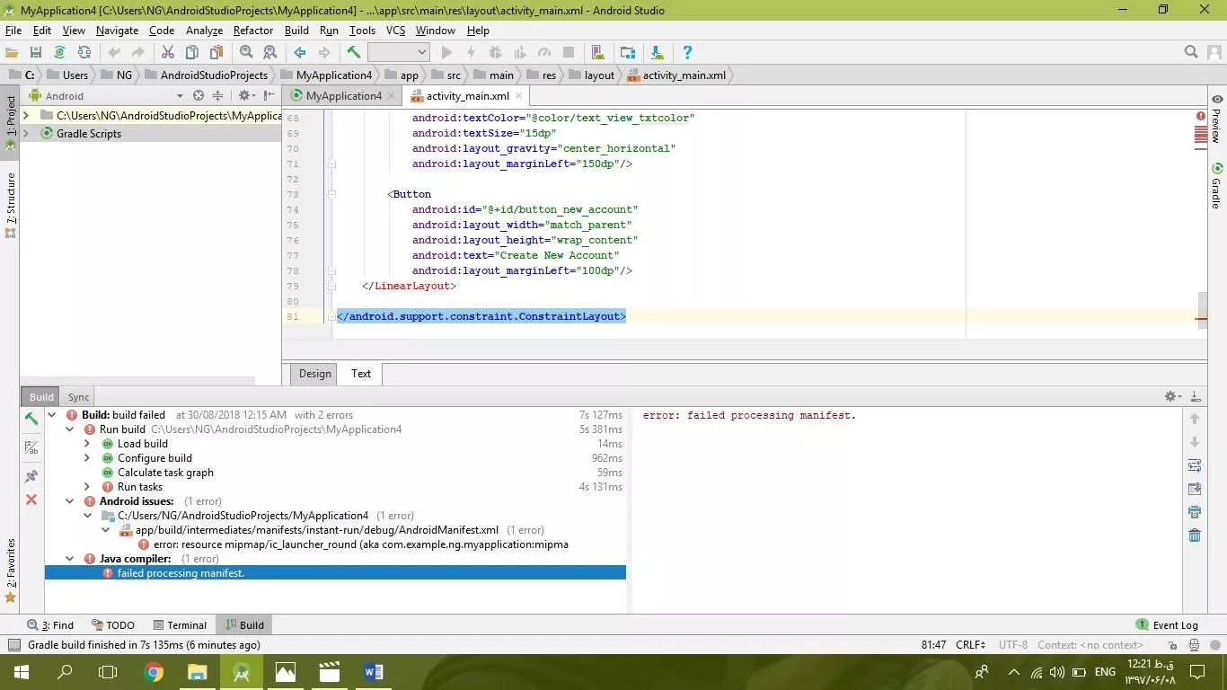Click the Make Project hammer icon in toolbar
This screenshot has height=690, width=1227.
(354, 53)
